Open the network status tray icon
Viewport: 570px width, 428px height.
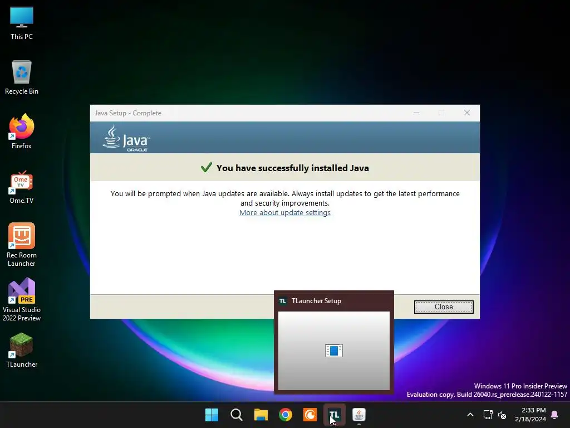point(488,415)
